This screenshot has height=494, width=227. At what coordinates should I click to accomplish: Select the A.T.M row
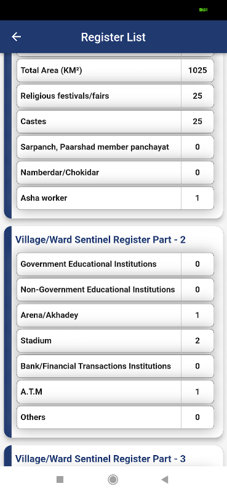tap(115, 391)
